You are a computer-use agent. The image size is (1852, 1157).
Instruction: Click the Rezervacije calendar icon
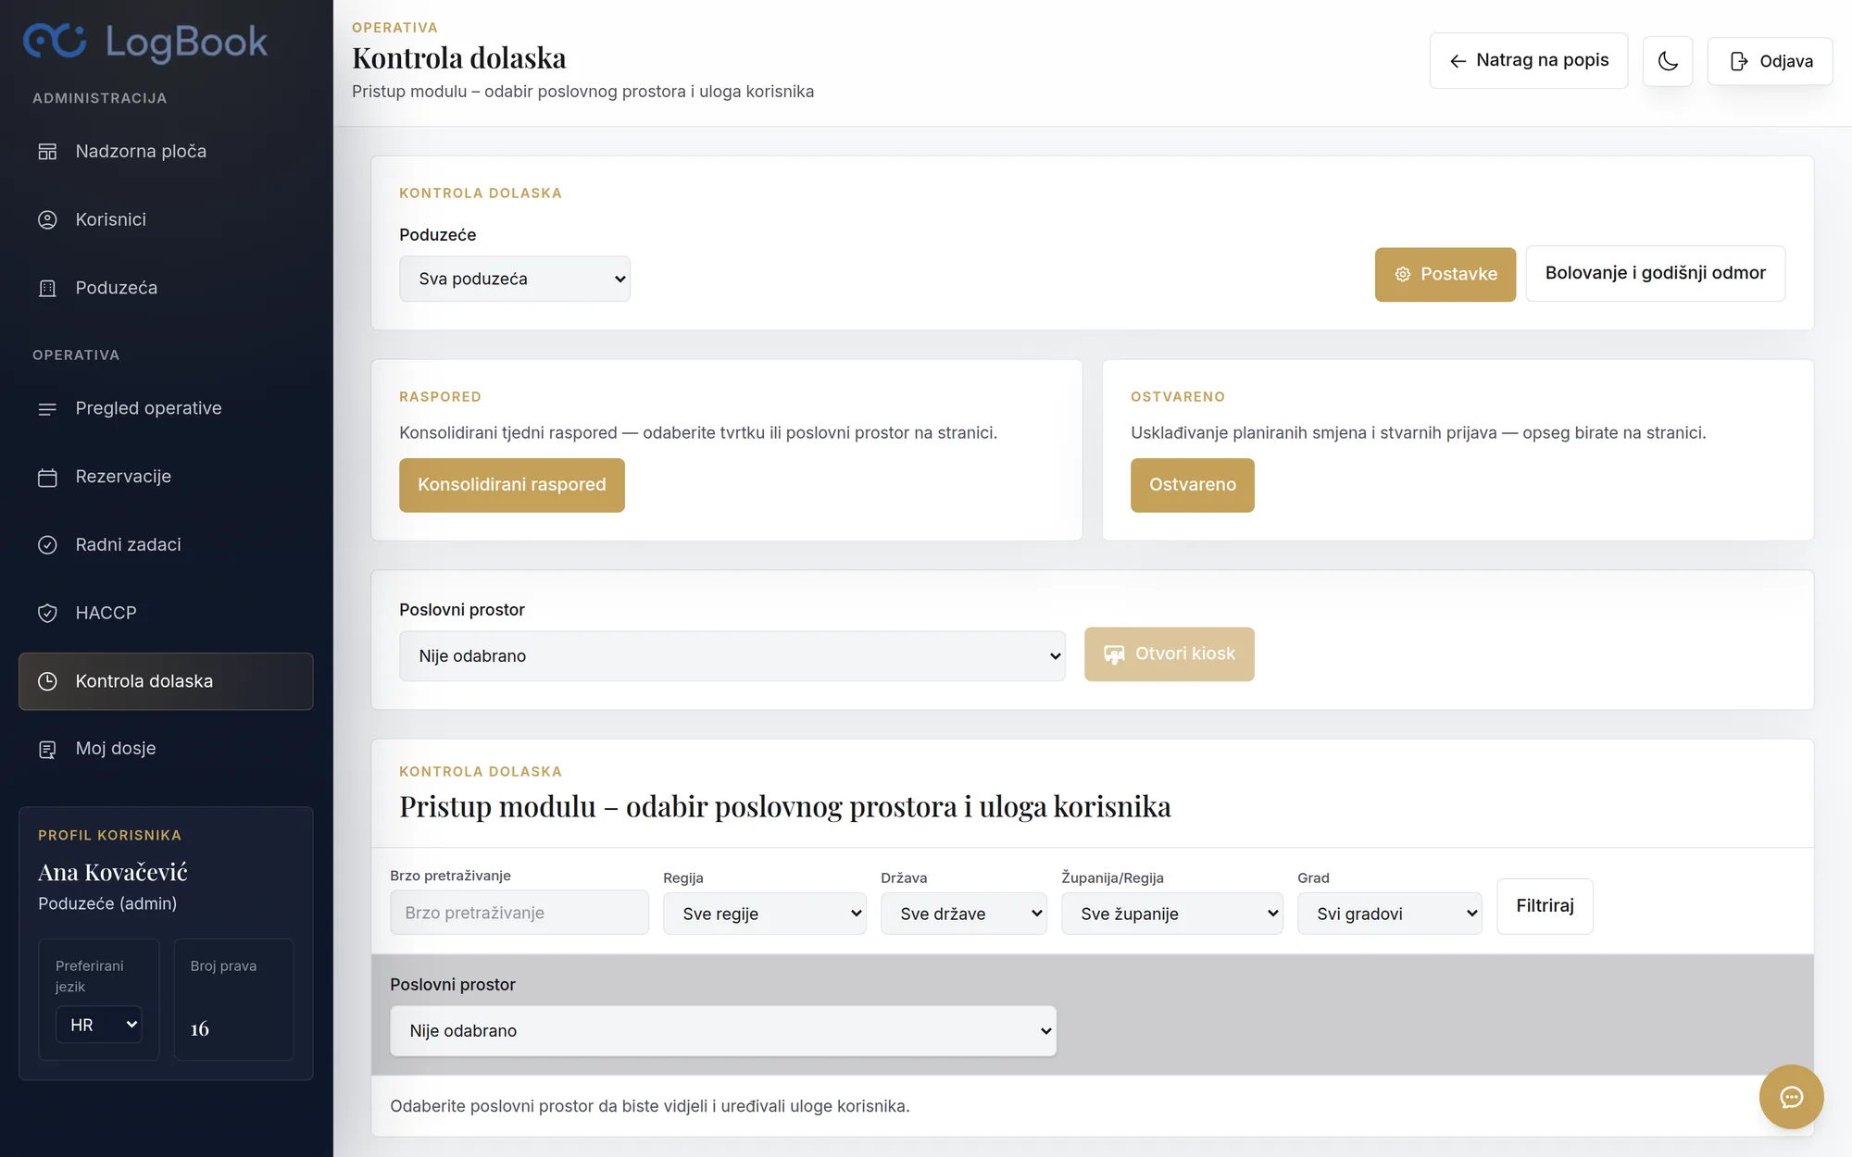click(x=47, y=477)
